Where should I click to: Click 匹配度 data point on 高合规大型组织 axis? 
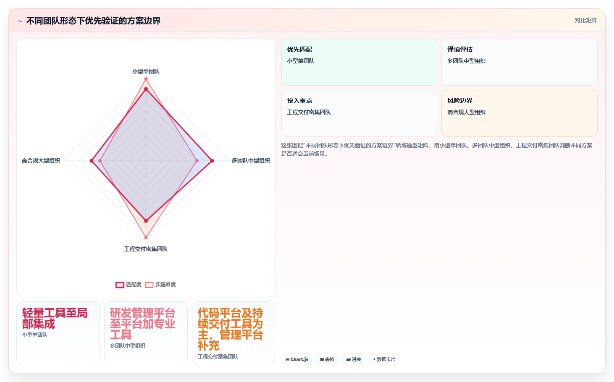coord(92,161)
